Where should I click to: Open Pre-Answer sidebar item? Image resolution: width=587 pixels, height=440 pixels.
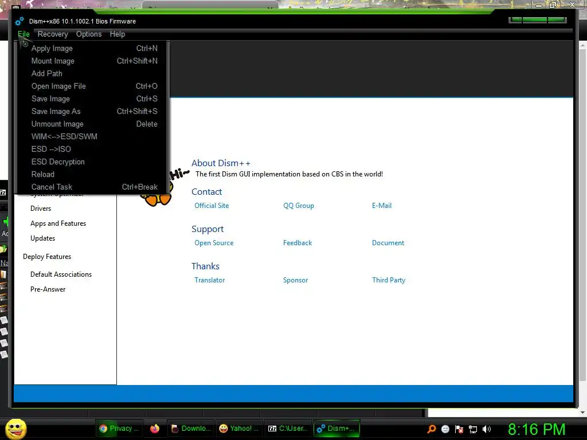point(48,289)
